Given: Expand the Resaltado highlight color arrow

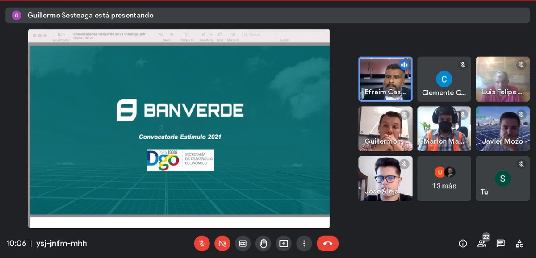Looking at the screenshot, I should 211,34.
